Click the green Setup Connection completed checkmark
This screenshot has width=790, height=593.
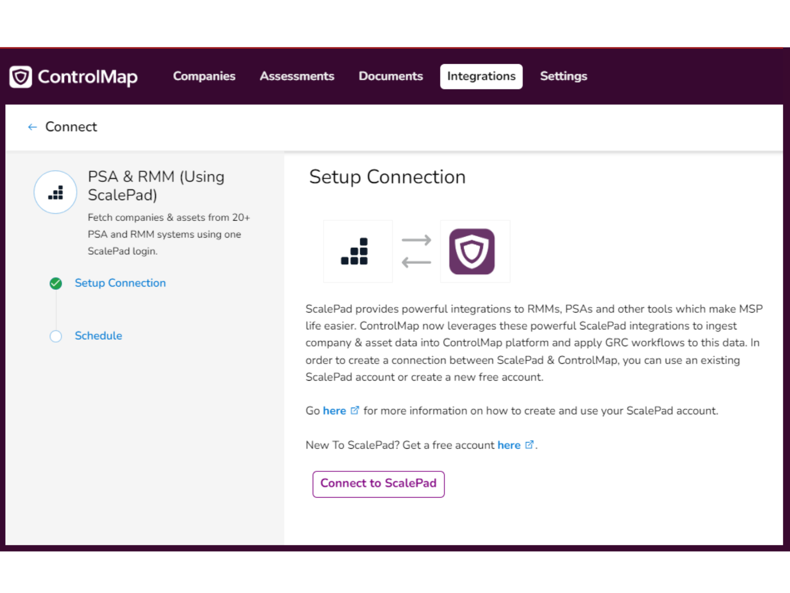click(56, 283)
